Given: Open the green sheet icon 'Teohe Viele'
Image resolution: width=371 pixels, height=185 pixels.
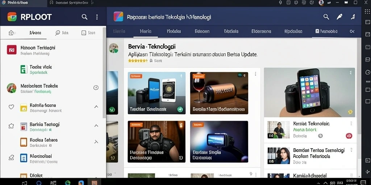Looking at the screenshot, I should 24,69.
